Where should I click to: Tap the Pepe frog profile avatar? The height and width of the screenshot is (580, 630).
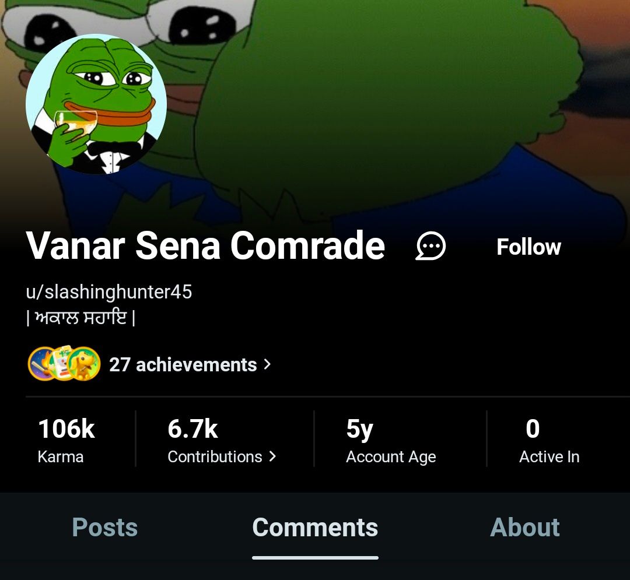(x=96, y=104)
